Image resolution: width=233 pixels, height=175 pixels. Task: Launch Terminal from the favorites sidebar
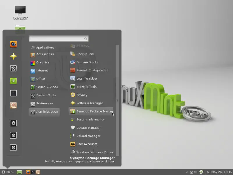point(13,93)
